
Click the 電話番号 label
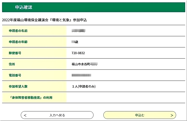pos(15,75)
